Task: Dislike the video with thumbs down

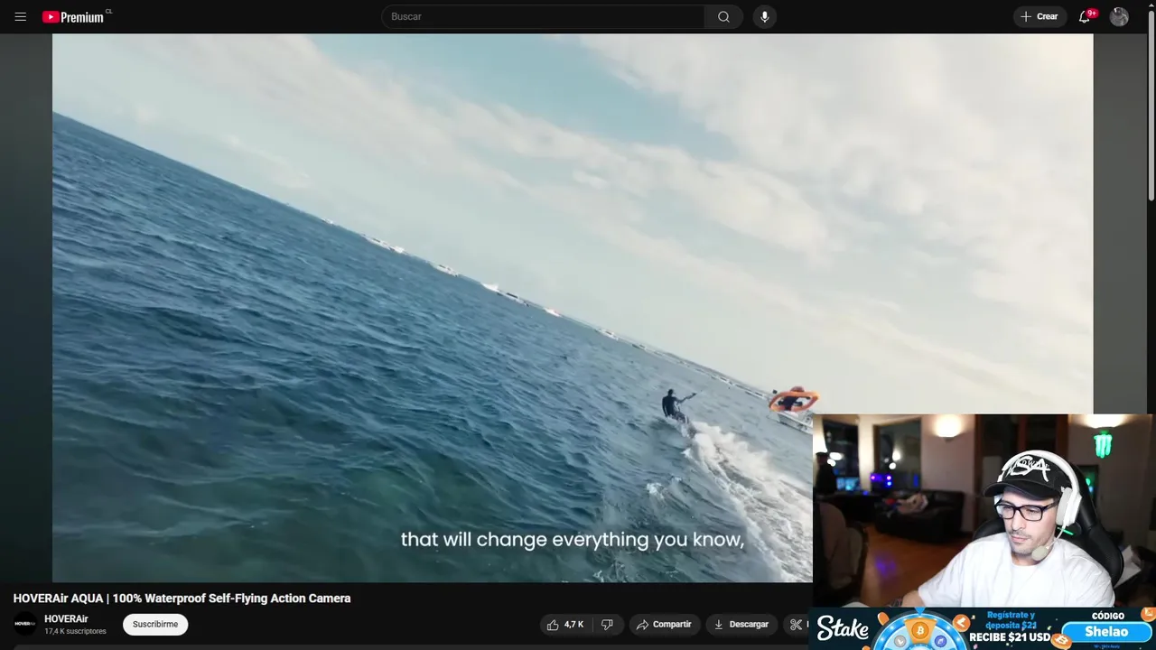Action: 608,624
